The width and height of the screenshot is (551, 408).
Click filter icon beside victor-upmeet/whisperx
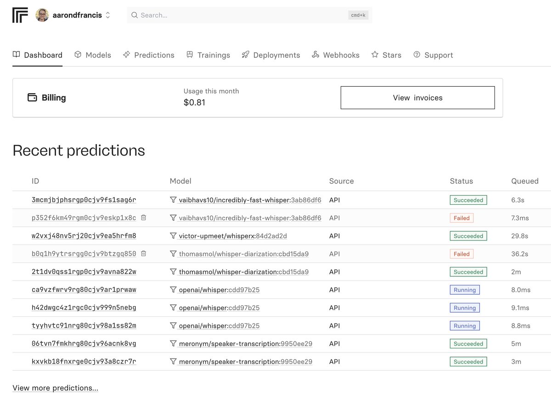(173, 236)
